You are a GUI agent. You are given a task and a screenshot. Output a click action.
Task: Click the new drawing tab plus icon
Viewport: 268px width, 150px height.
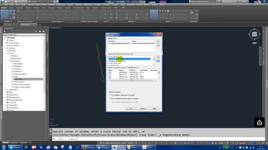(x=39, y=25)
